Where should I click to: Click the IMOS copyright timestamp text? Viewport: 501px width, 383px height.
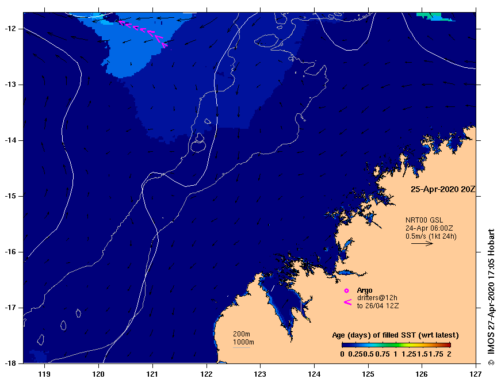(x=491, y=297)
